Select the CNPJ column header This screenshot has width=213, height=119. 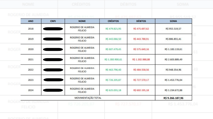click(53, 21)
